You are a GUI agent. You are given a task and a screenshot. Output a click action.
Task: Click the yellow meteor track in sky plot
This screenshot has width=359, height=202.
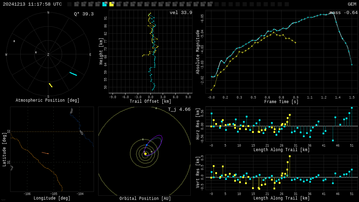tap(50, 85)
